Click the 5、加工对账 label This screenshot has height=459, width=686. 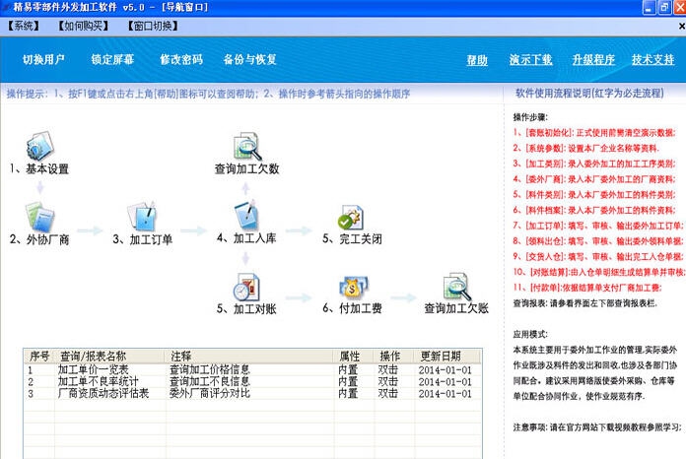coord(246,308)
